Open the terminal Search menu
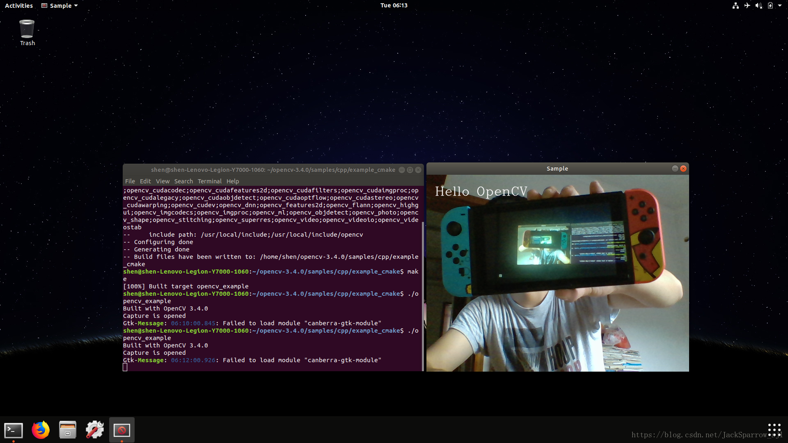Image resolution: width=788 pixels, height=443 pixels. [x=183, y=181]
